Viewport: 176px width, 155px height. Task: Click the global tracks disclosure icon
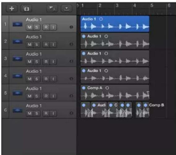point(66,9)
